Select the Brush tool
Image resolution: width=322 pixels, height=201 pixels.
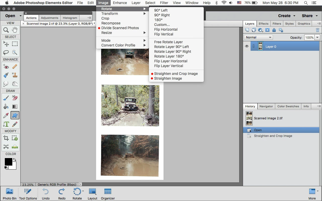(x=6, y=98)
